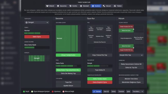This screenshot has height=94, width=168.
Task: Click the bottom Çizgiye İnmeden Orta Yap
Action: click(x=126, y=50)
